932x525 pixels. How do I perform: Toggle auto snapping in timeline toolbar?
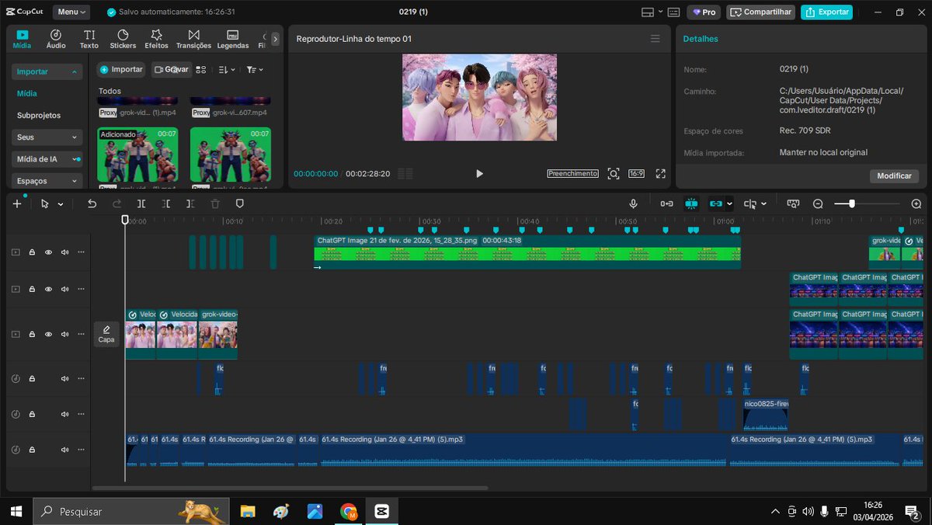[691, 203]
